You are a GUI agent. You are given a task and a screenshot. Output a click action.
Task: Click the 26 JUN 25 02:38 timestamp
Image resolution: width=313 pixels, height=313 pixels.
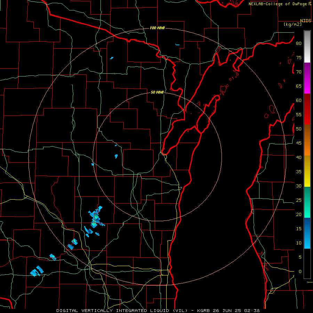[x=236, y=311]
